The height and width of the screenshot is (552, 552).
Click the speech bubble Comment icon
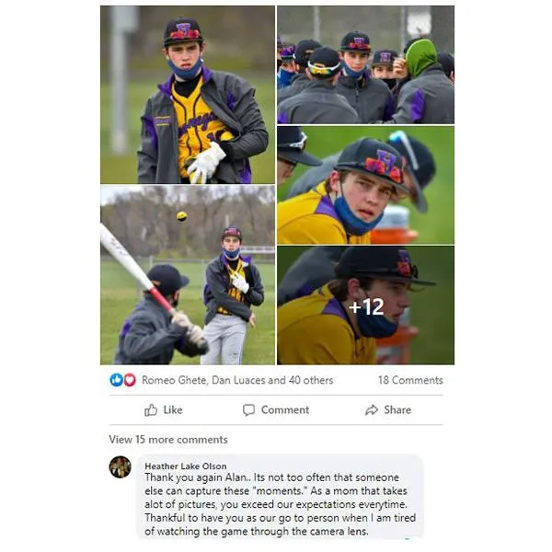pyautogui.click(x=248, y=409)
